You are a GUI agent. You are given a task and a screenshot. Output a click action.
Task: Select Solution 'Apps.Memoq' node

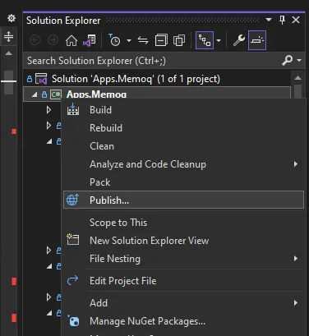coord(136,79)
